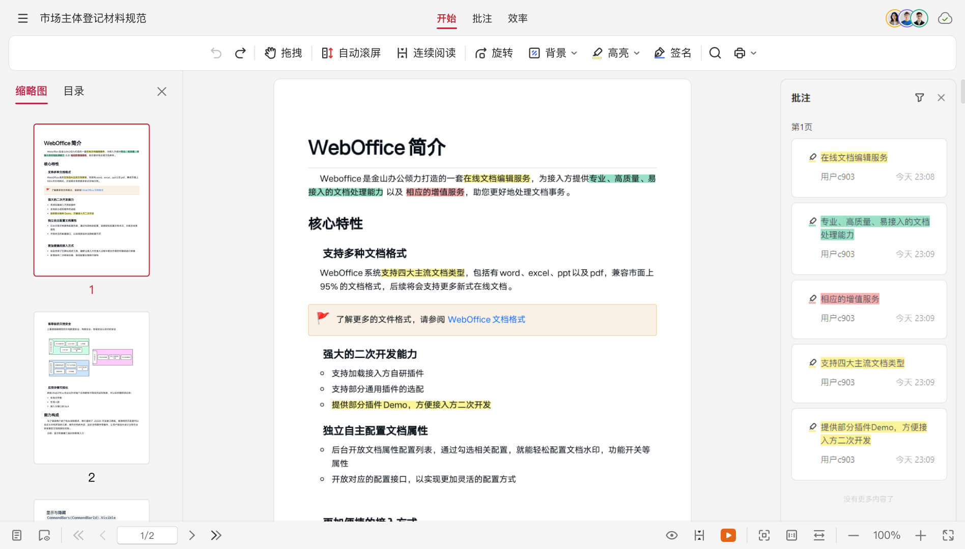Undo the last action
This screenshot has height=549, width=965.
216,53
